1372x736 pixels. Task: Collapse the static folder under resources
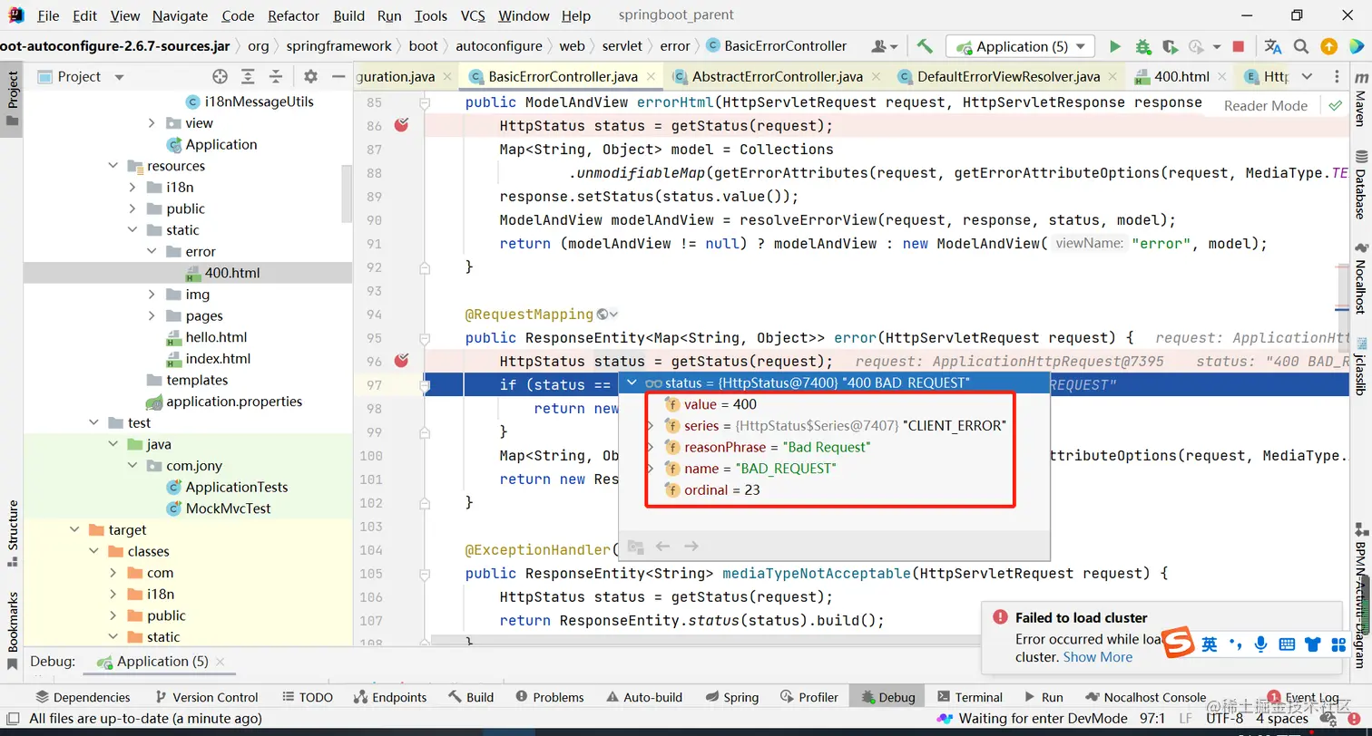click(132, 230)
